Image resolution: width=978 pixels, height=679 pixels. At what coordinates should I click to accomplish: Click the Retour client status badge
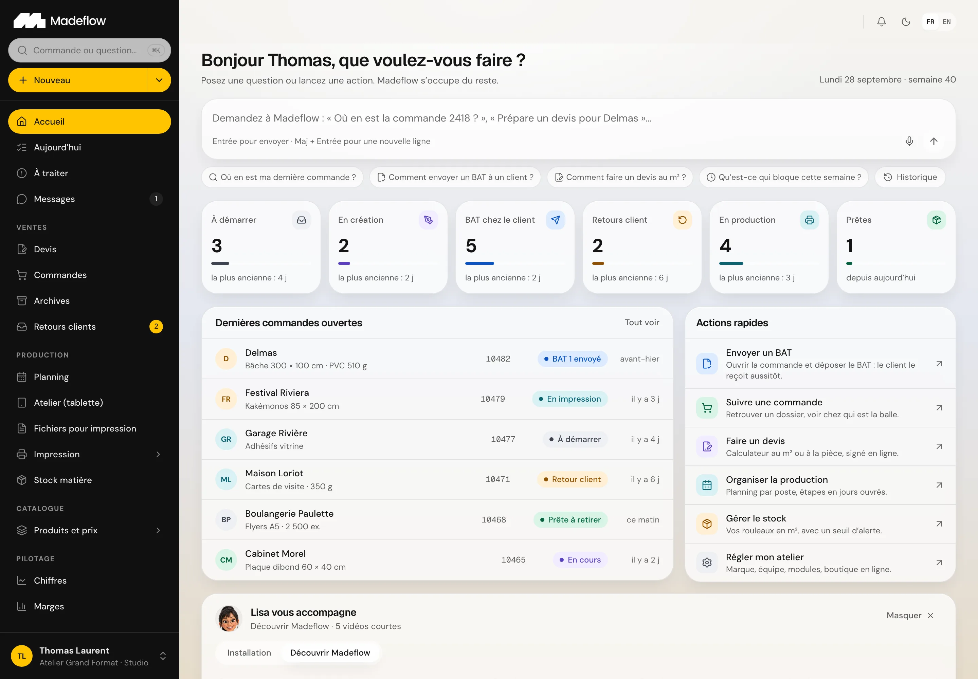(x=572, y=479)
